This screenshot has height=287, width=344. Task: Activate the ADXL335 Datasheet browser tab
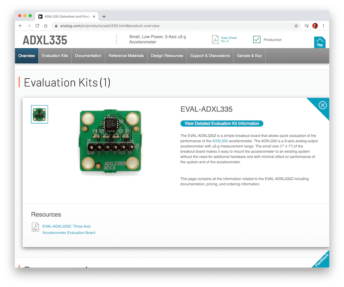(67, 16)
